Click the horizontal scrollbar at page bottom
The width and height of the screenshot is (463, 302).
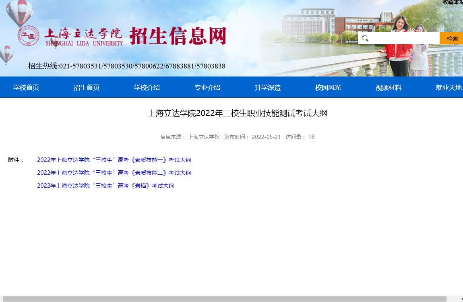pos(224,299)
